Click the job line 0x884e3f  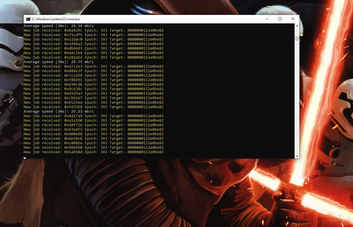tap(94, 71)
